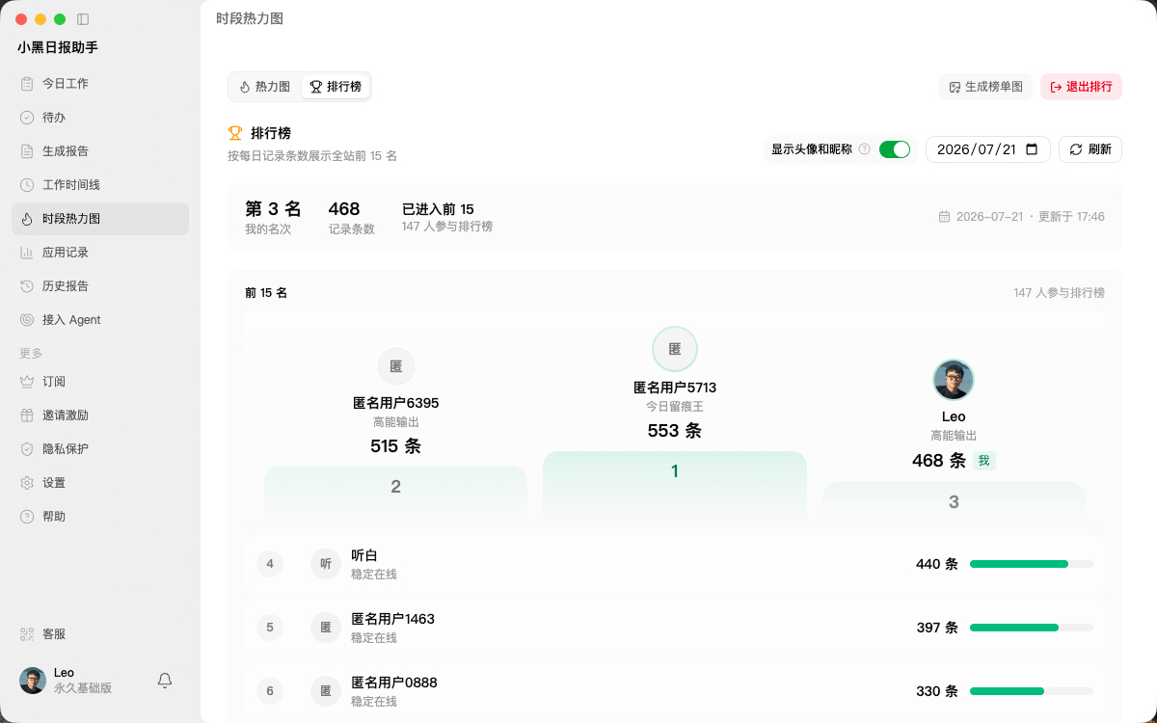Click the 已进入前 15 text
The image size is (1157, 723).
coord(438,209)
